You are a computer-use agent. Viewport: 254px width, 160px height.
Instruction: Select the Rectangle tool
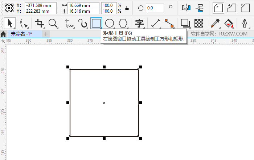[x=96, y=24]
